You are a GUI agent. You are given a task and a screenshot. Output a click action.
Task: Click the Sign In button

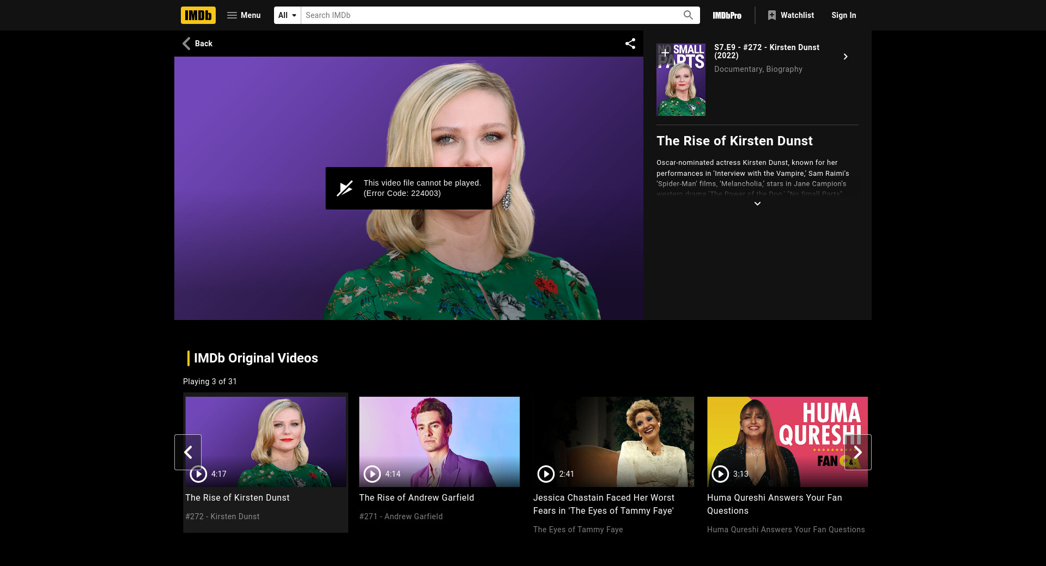pos(843,15)
